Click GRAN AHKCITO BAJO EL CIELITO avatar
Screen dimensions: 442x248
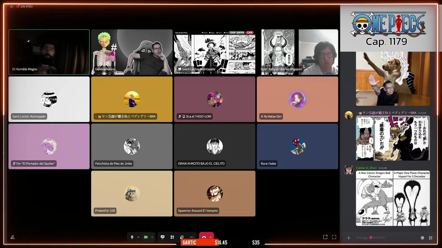coord(215,146)
